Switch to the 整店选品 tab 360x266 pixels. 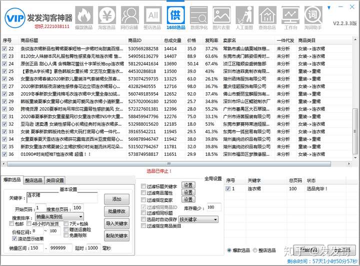(x=33, y=180)
